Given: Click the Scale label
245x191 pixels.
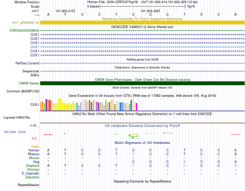Looking at the screenshot, I should click(x=35, y=6).
